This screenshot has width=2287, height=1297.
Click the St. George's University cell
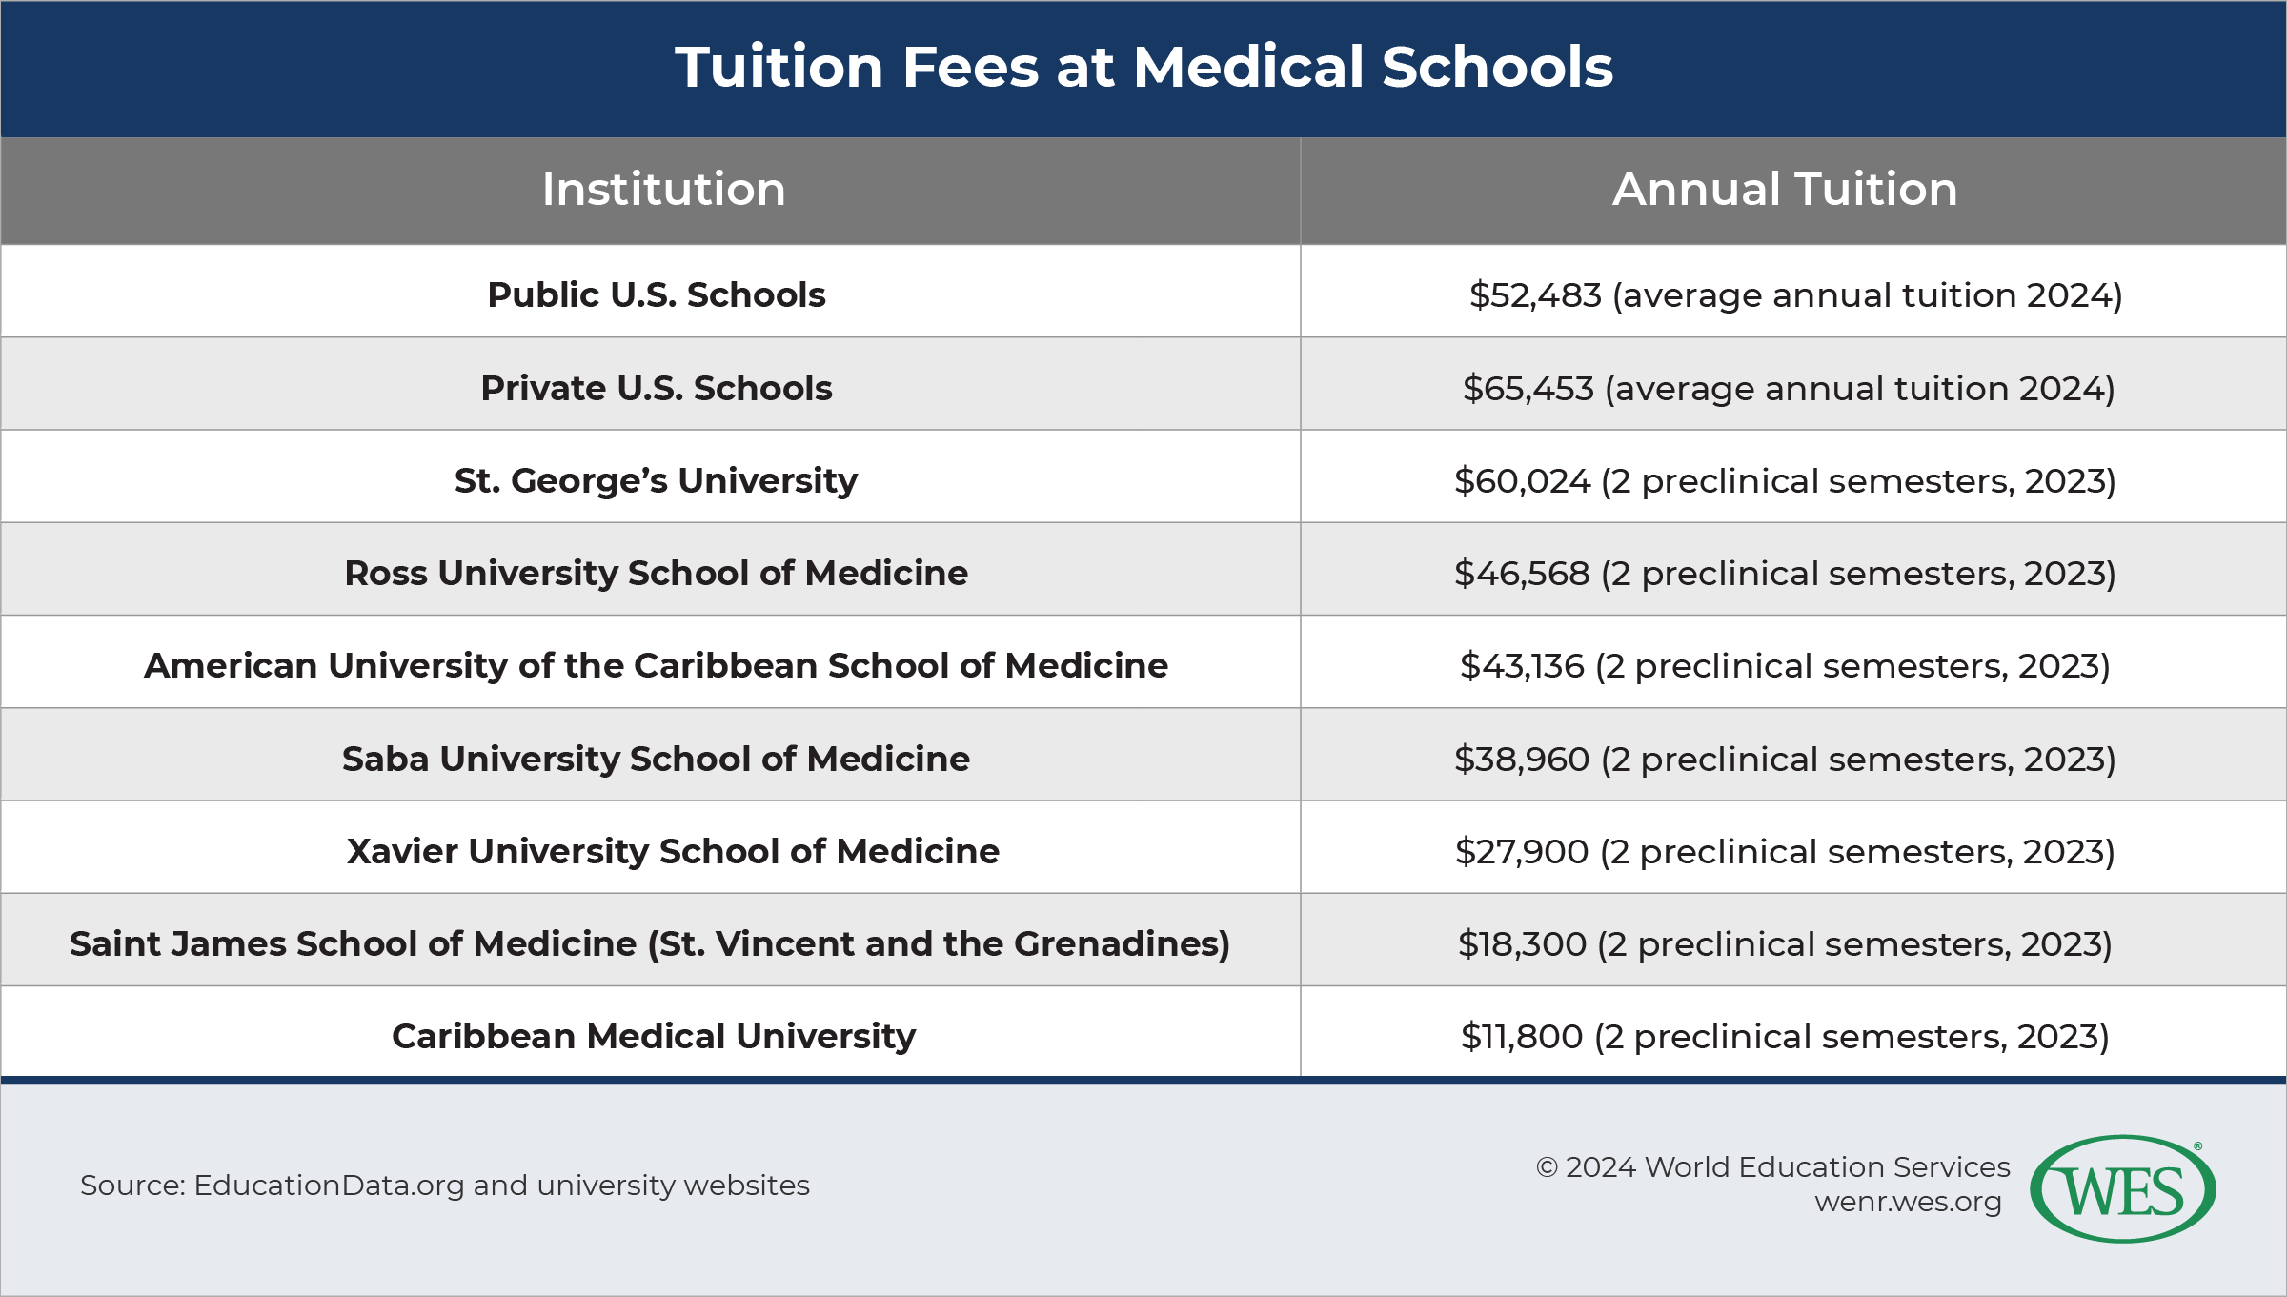tap(656, 481)
